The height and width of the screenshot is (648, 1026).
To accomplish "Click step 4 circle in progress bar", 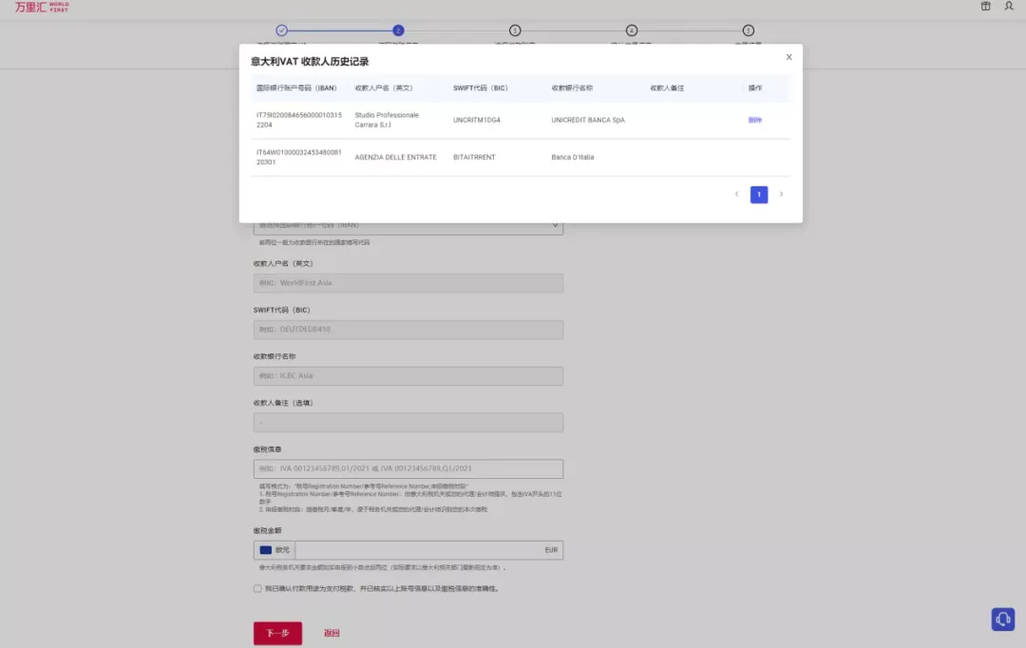I will click(632, 30).
